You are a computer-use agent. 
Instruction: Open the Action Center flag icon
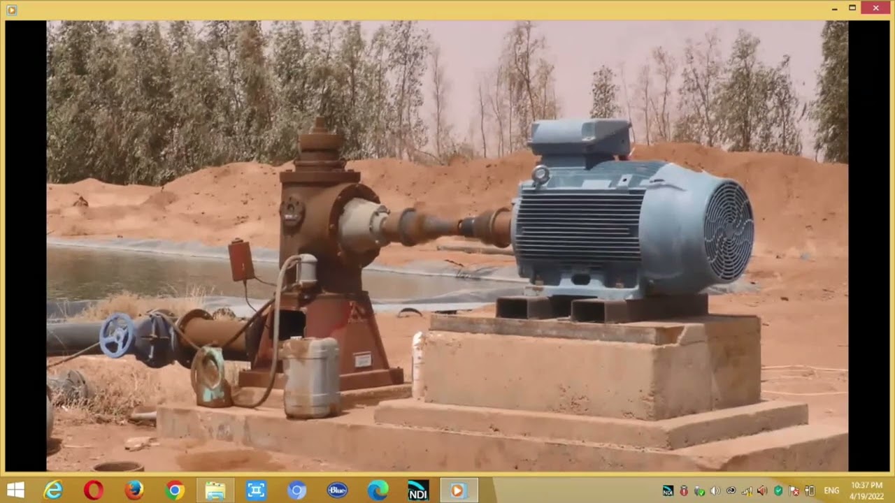[794, 490]
